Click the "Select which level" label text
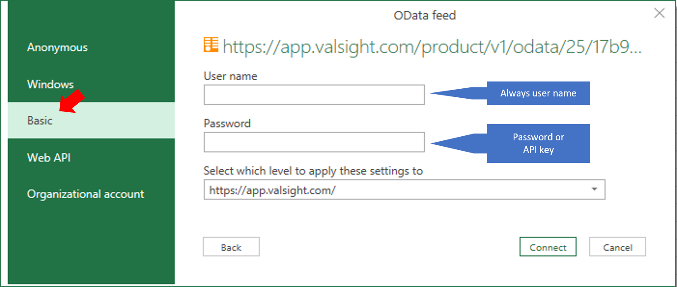The image size is (677, 287). 313,171
